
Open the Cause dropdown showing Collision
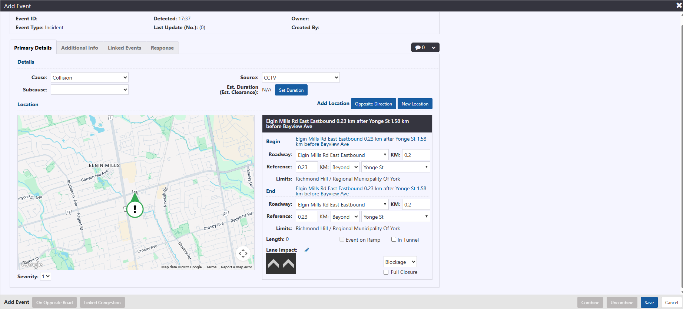pyautogui.click(x=90, y=78)
